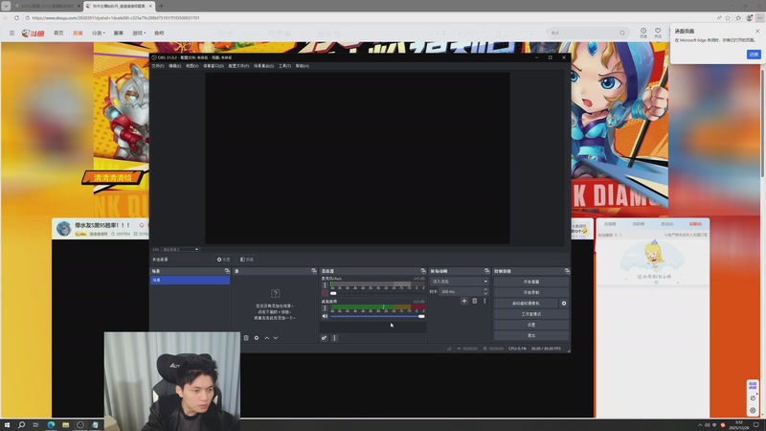Adjust the 麦克风/Aux volume slider
This screenshot has height=431, width=766.
tap(377, 293)
